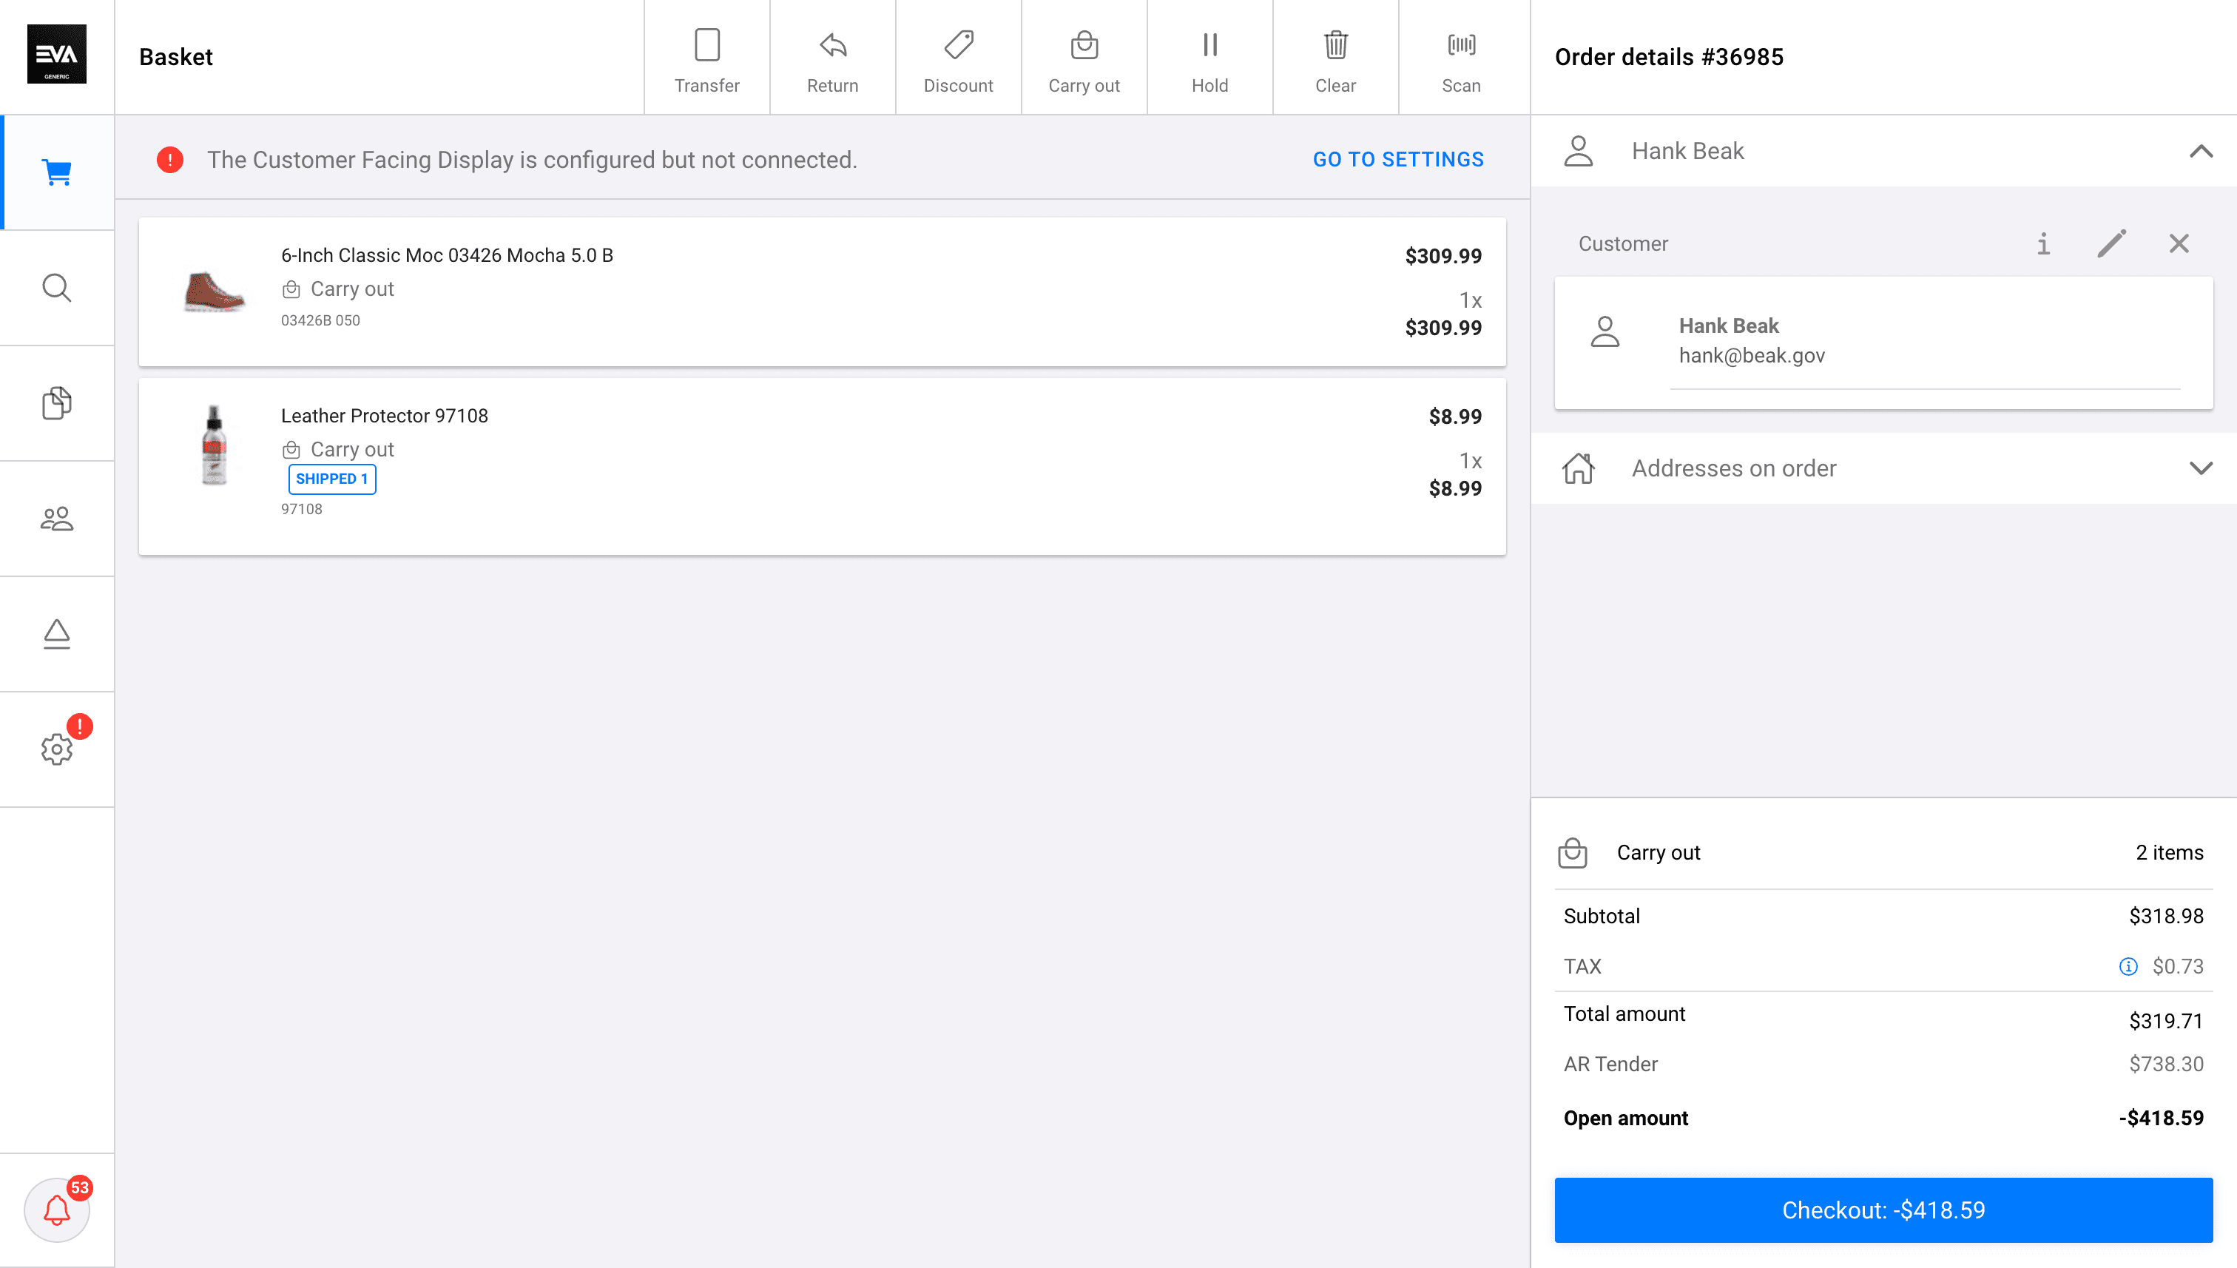Click the Order details #36985 title
Image resolution: width=2237 pixels, height=1268 pixels.
pyautogui.click(x=1668, y=58)
